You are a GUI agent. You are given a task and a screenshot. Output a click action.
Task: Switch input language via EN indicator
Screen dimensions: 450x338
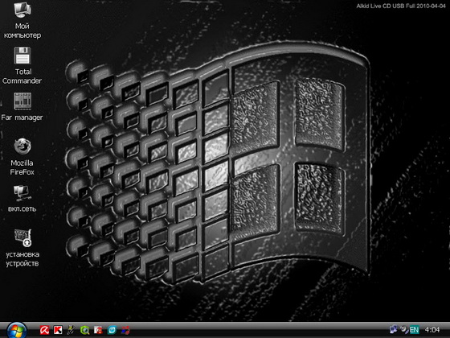point(414,330)
